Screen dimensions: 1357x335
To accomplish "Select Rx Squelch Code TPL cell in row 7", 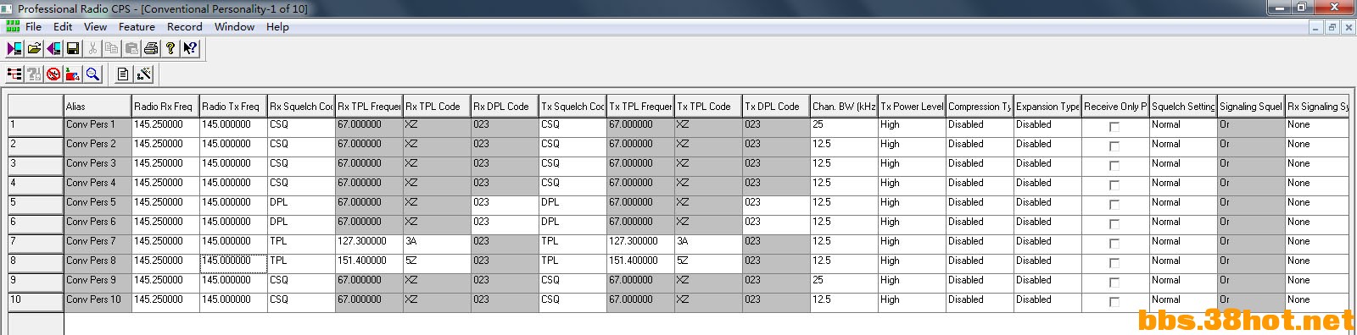I will 301,244.
